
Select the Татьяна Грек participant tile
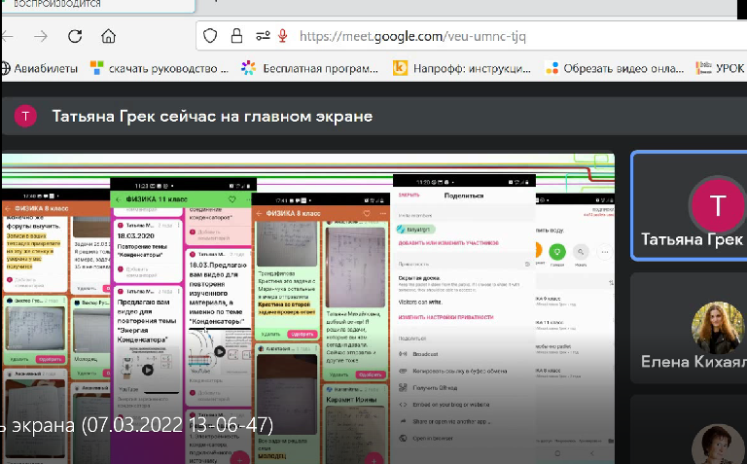pyautogui.click(x=689, y=206)
